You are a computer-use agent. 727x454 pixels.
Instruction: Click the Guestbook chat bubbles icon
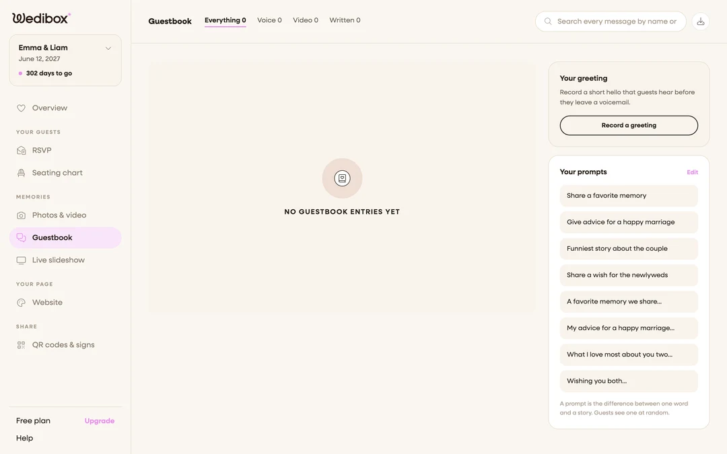click(21, 237)
